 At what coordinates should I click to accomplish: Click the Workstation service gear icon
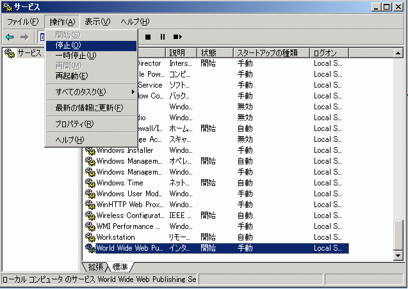[x=90, y=237]
